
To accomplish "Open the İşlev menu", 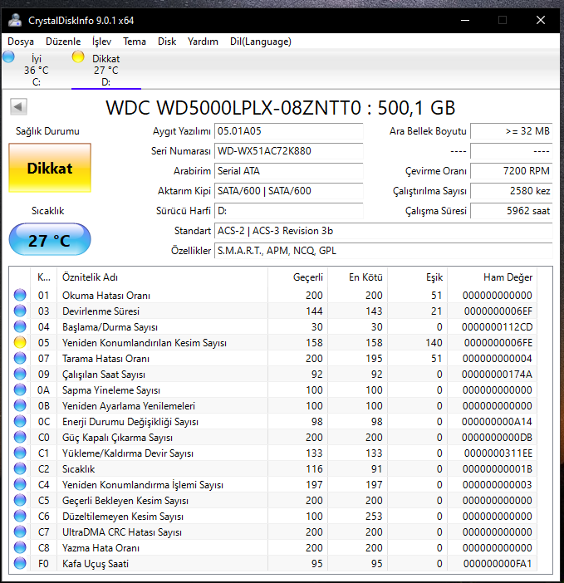I will tap(101, 42).
